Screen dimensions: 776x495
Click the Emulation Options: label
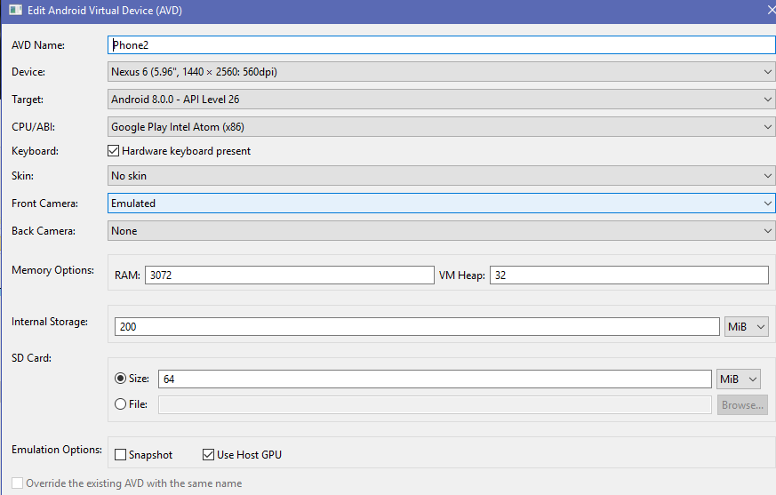pos(57,450)
